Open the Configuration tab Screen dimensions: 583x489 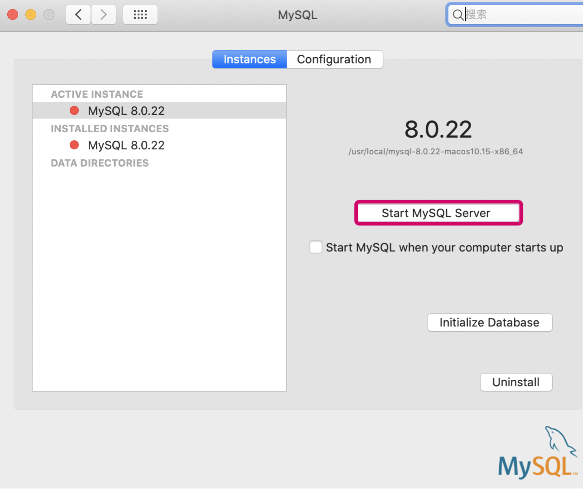tap(334, 59)
